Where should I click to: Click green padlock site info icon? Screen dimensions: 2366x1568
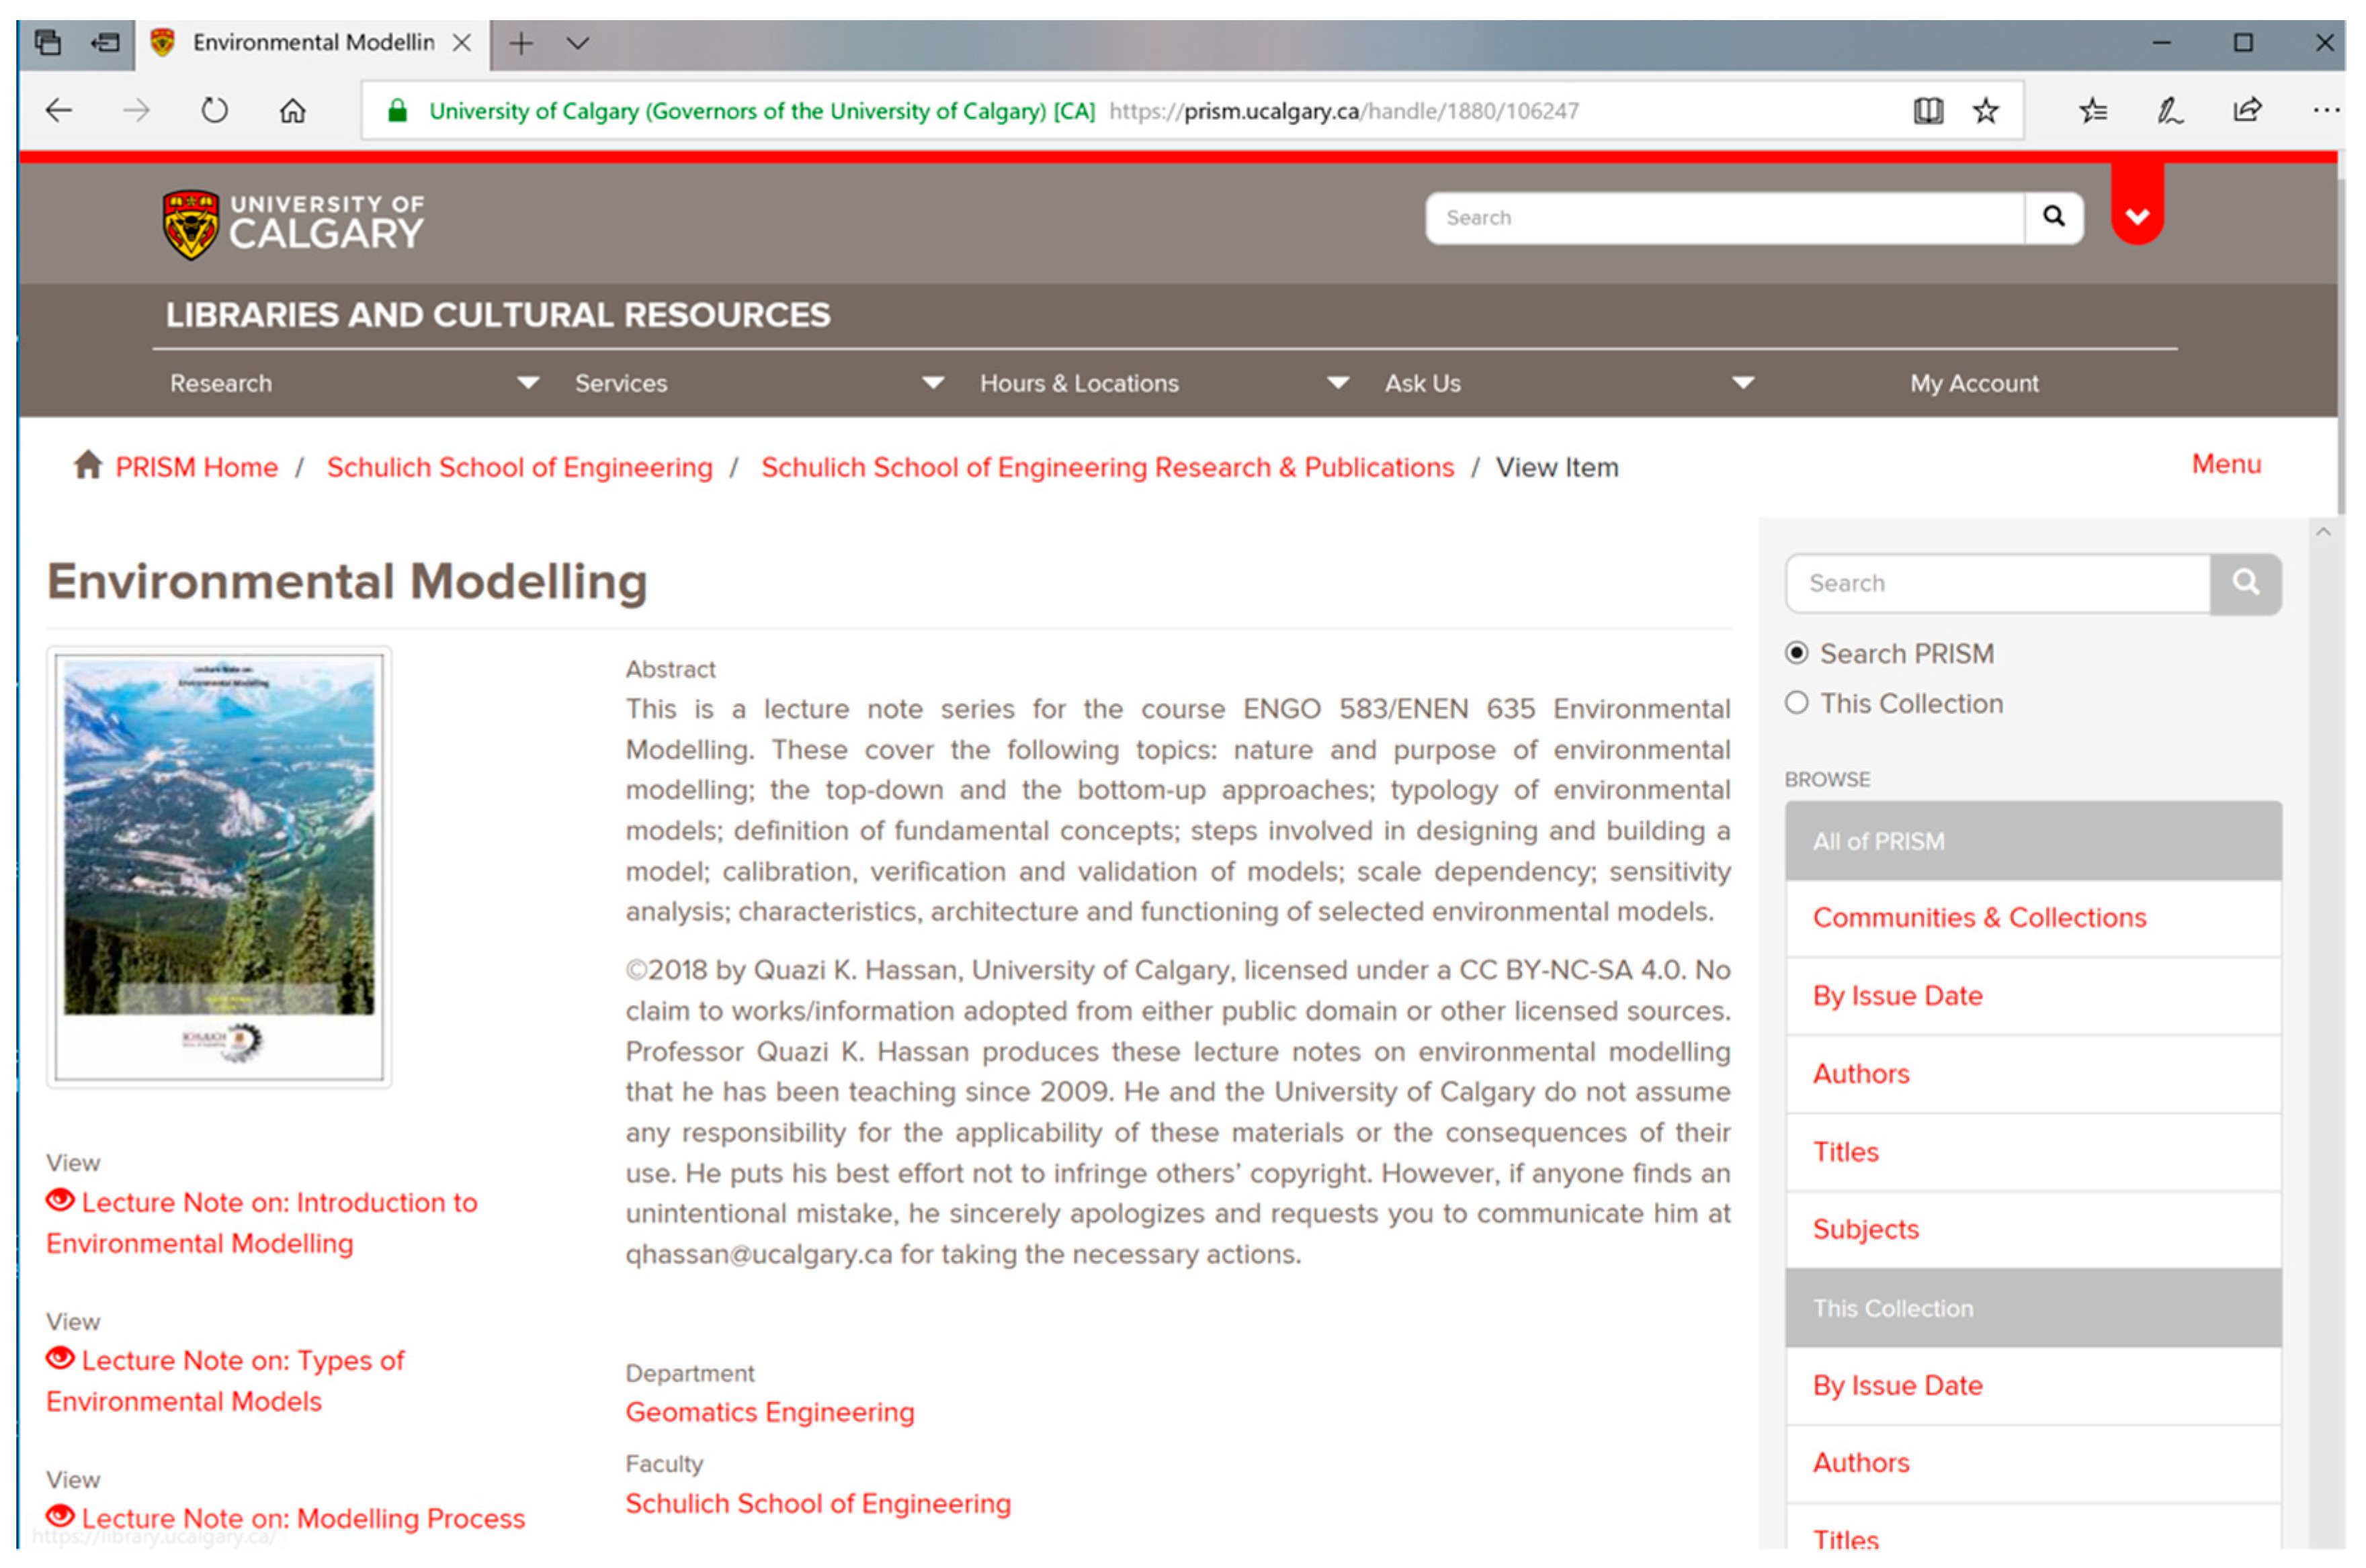click(x=397, y=110)
